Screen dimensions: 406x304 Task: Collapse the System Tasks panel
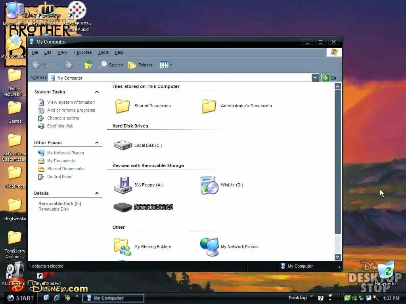click(x=97, y=92)
